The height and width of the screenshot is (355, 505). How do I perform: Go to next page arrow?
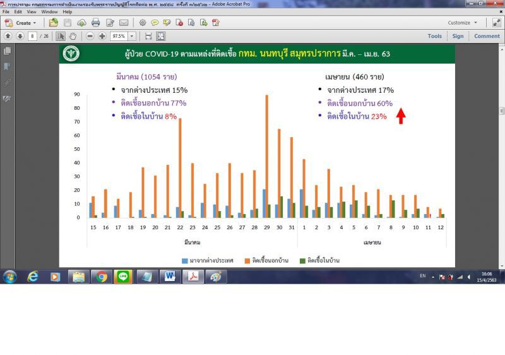tap(20, 36)
